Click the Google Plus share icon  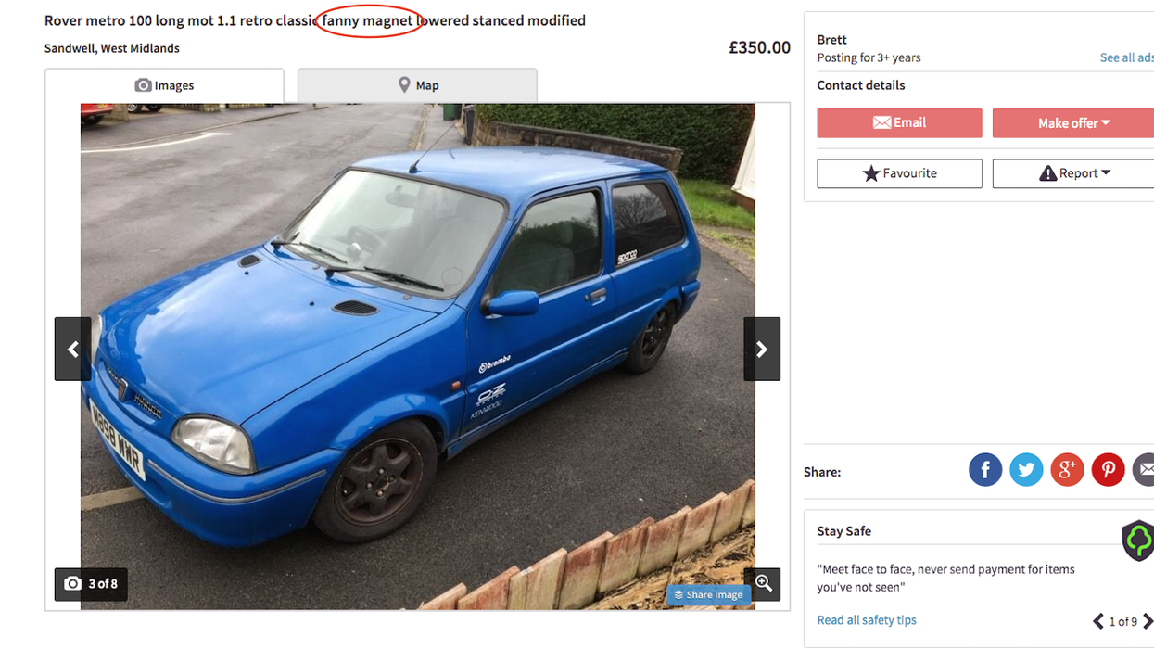tap(1067, 470)
